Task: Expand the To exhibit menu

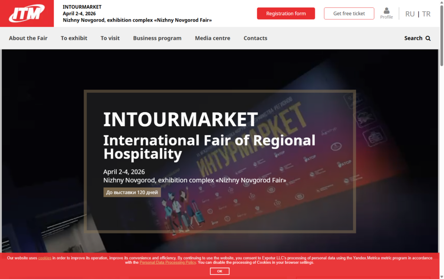Action: (x=74, y=38)
